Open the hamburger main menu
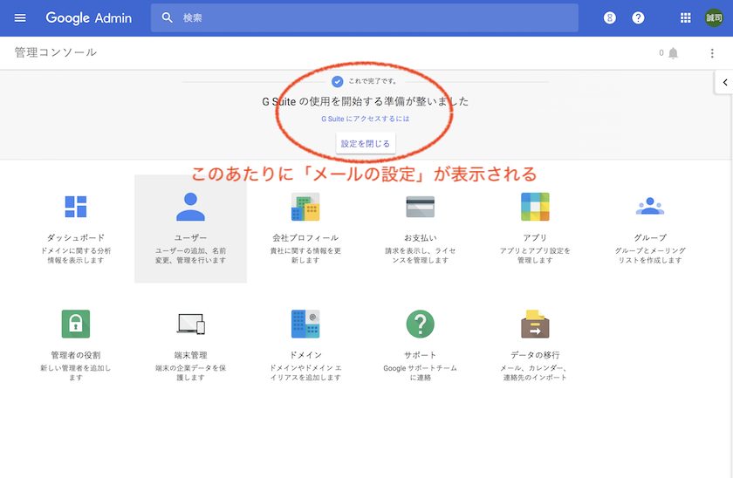 click(x=20, y=17)
